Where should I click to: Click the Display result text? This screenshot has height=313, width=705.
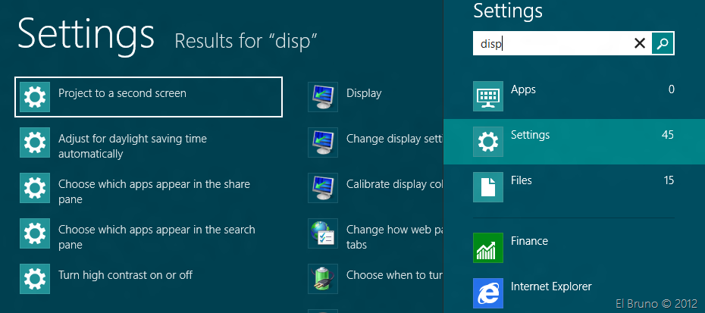364,93
